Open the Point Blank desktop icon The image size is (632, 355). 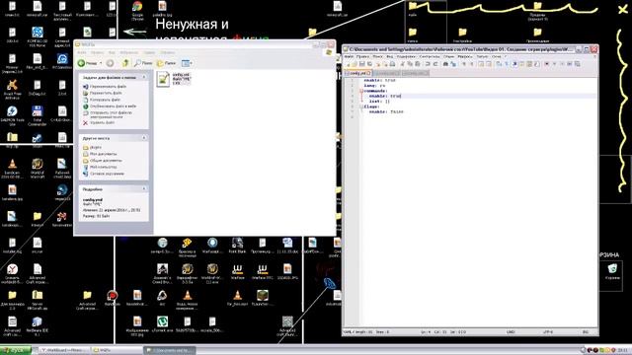coord(237,243)
